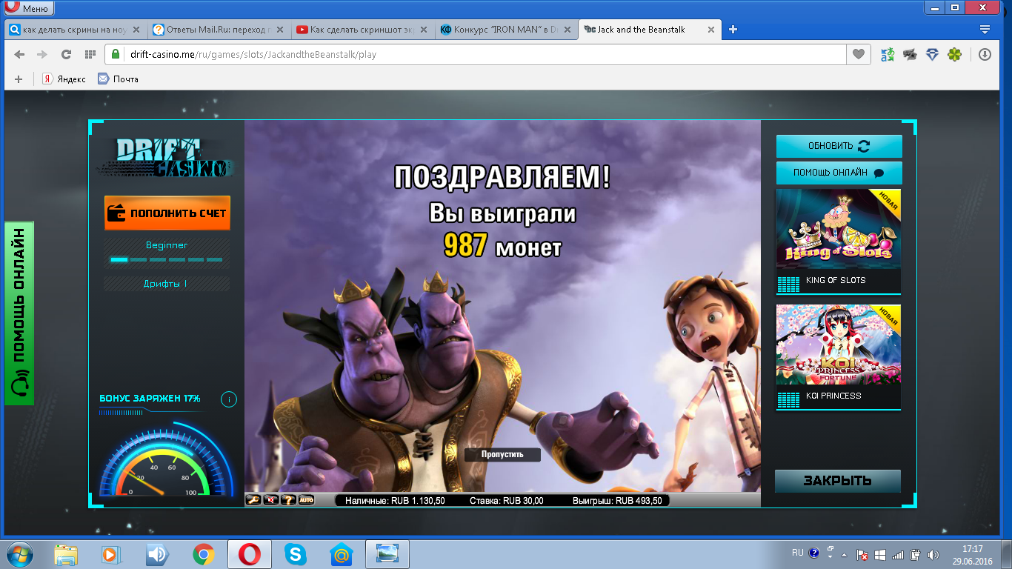The height and width of the screenshot is (569, 1012).
Task: Open translator extension icon
Action: 887,54
